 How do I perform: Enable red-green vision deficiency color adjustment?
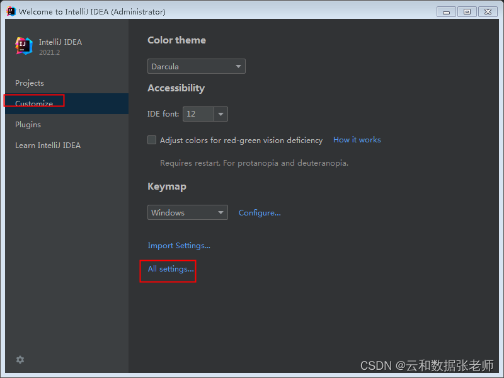click(152, 140)
